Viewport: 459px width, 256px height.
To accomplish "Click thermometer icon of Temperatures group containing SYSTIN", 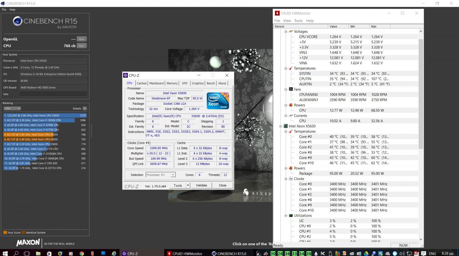I will (291, 68).
